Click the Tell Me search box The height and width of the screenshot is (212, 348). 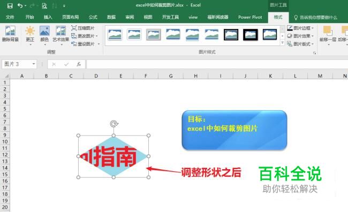click(x=315, y=17)
